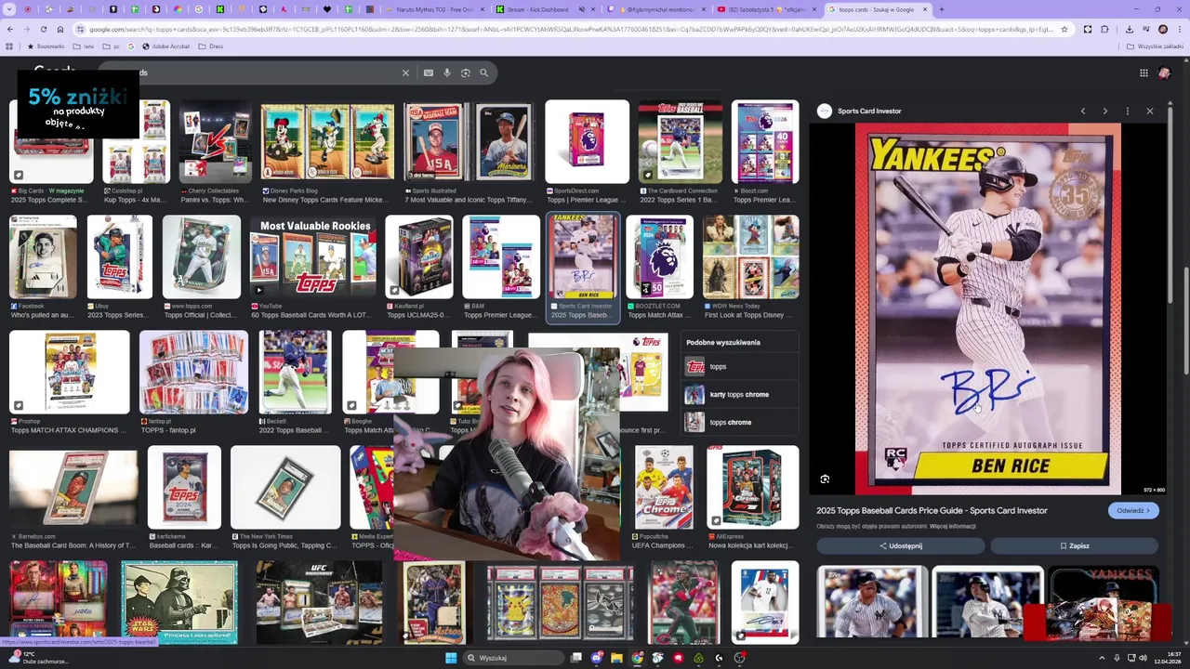Click the taskbar search box Wyszukaj
This screenshot has width=1190, height=669.
514,658
